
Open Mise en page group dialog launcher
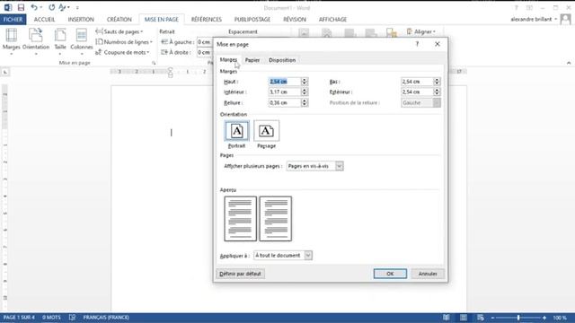pos(154,63)
